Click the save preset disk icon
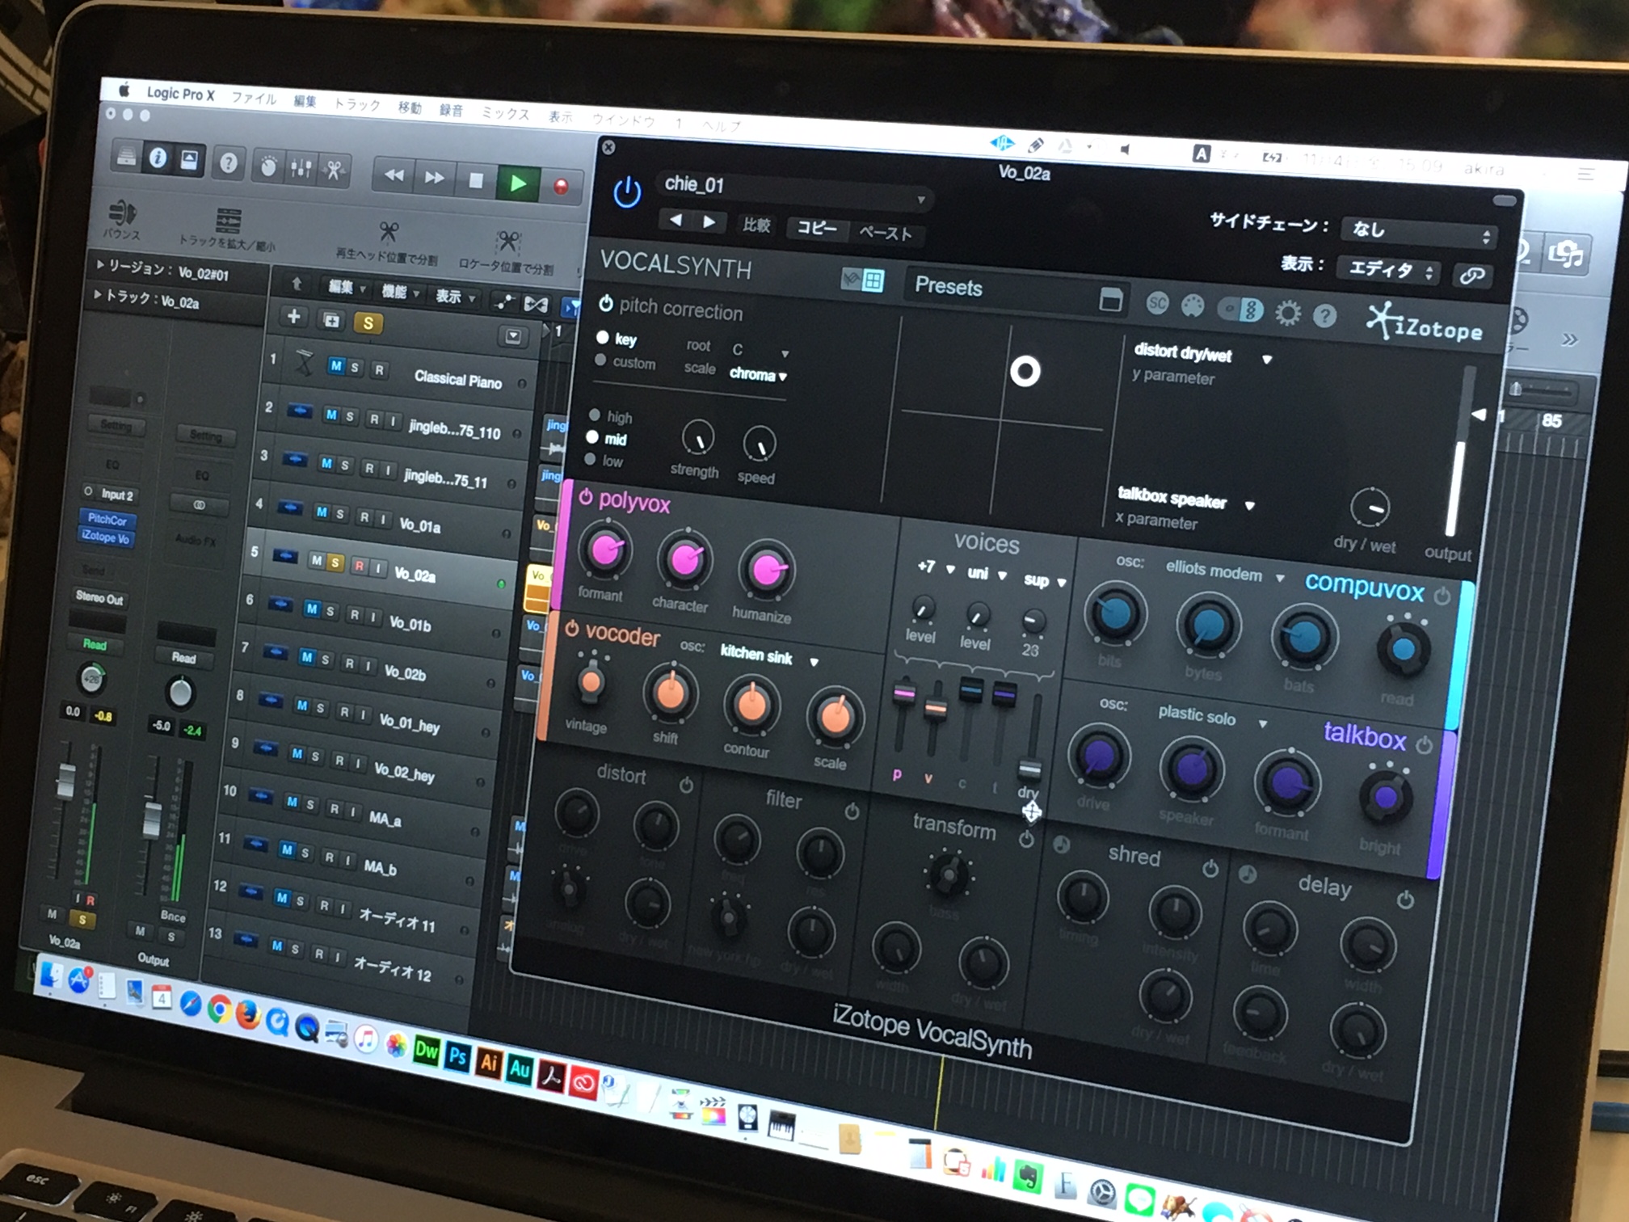This screenshot has width=1629, height=1222. pos(1111,299)
